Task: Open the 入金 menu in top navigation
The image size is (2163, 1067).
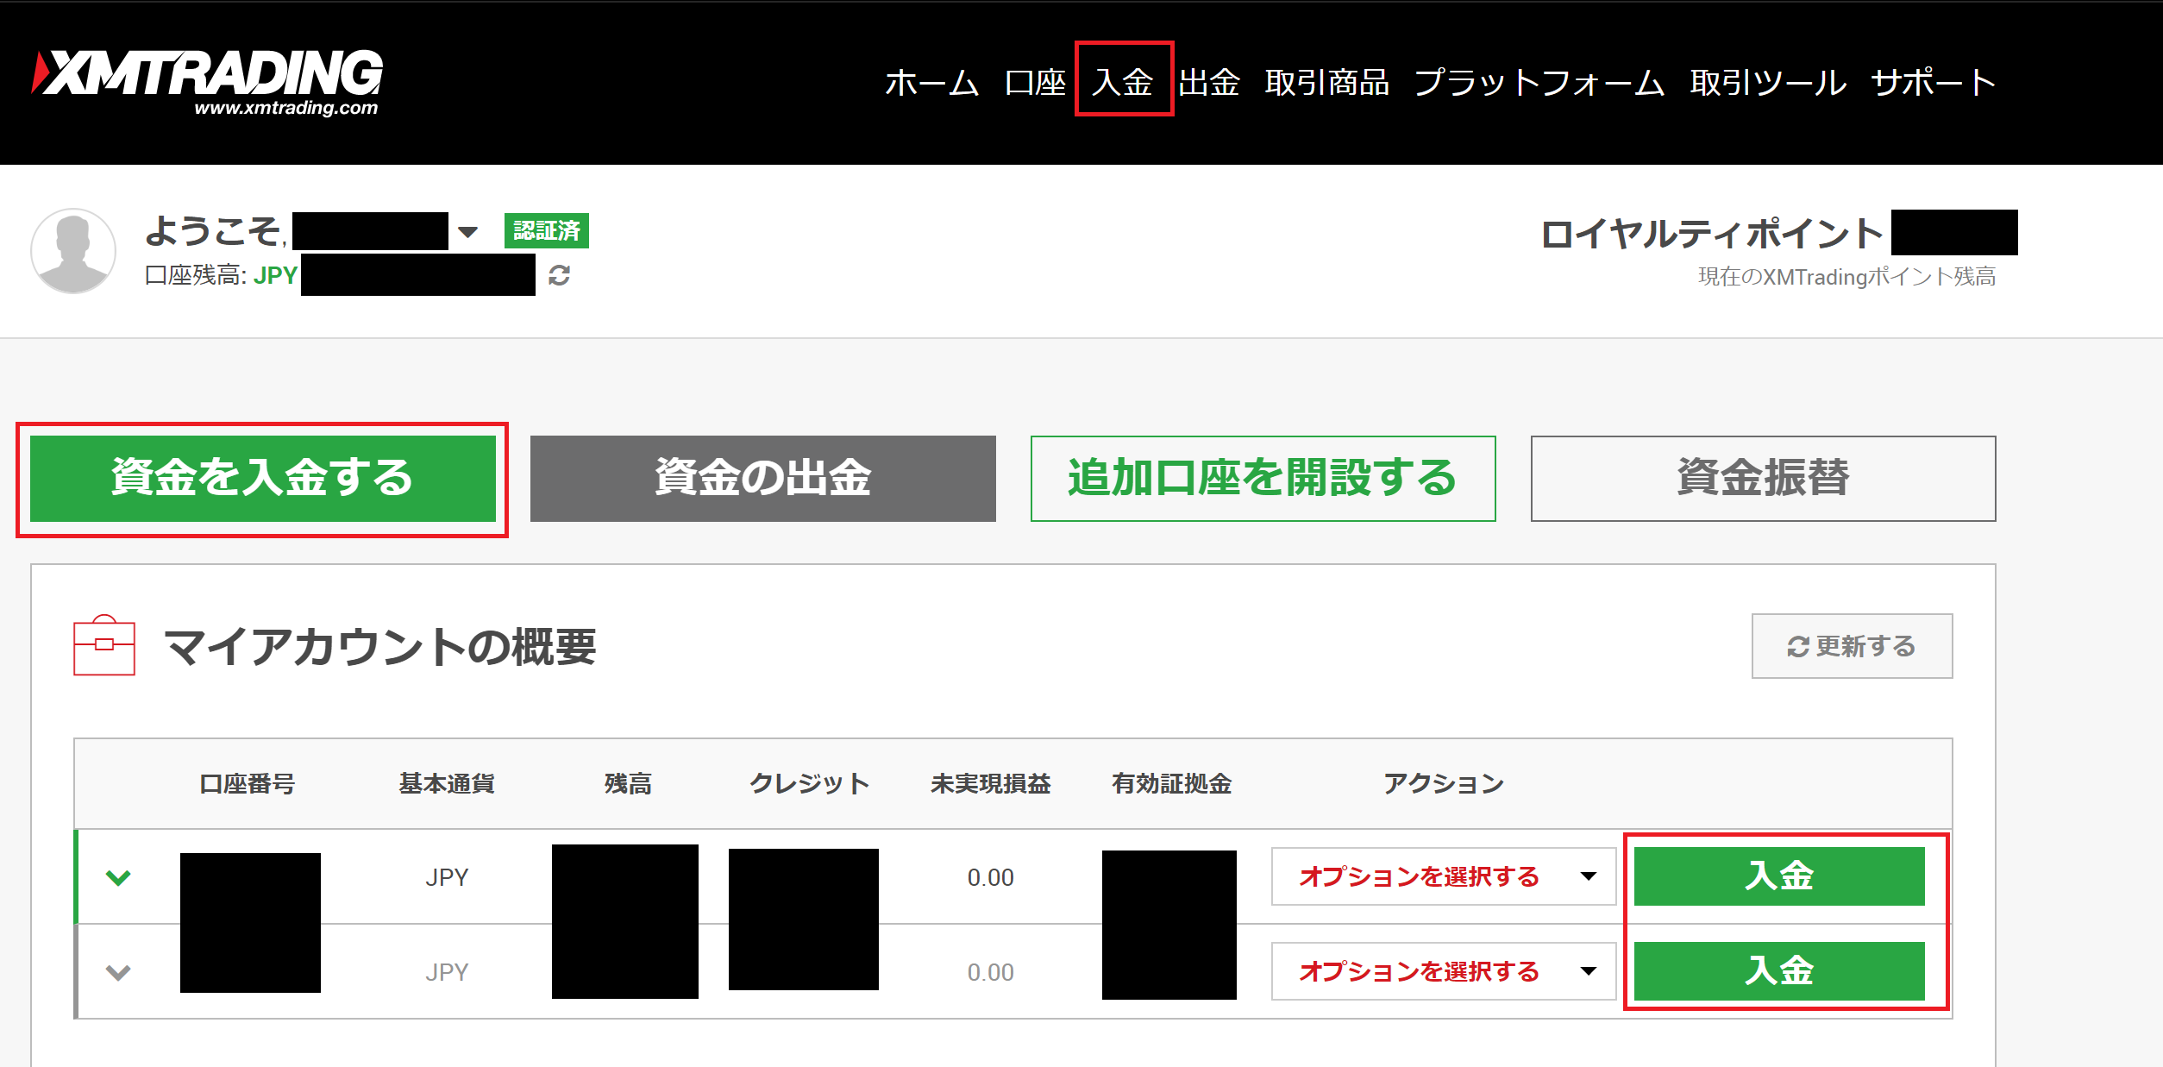Action: 1123,83
